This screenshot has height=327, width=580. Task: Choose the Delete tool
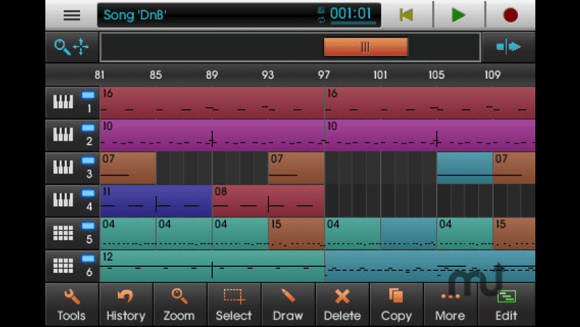coord(342,305)
